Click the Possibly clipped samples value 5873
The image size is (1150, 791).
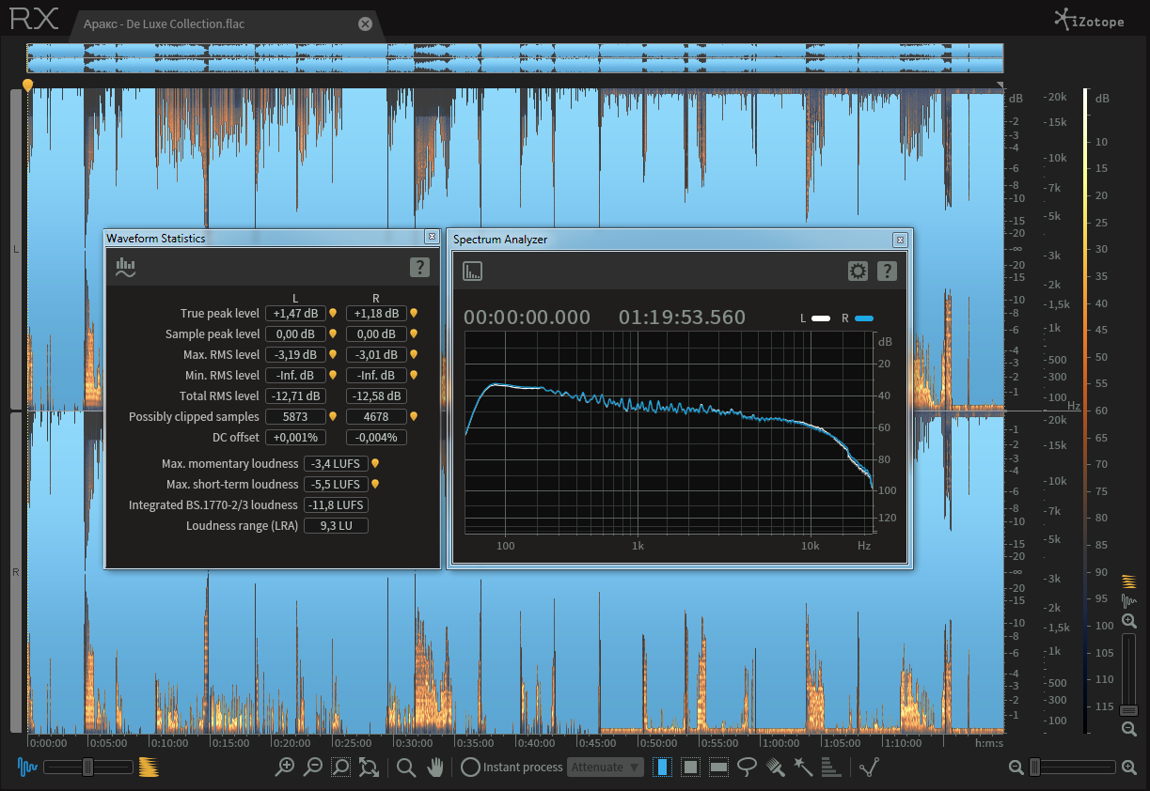(x=295, y=417)
